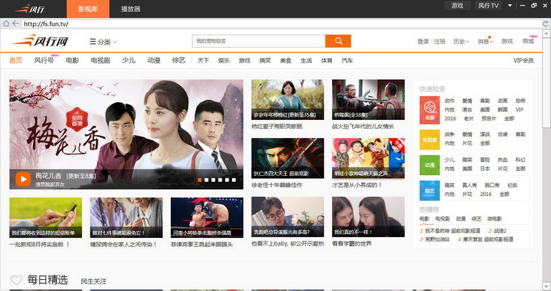Switch to the 播放器 tab
This screenshot has width=551, height=291.
click(130, 9)
